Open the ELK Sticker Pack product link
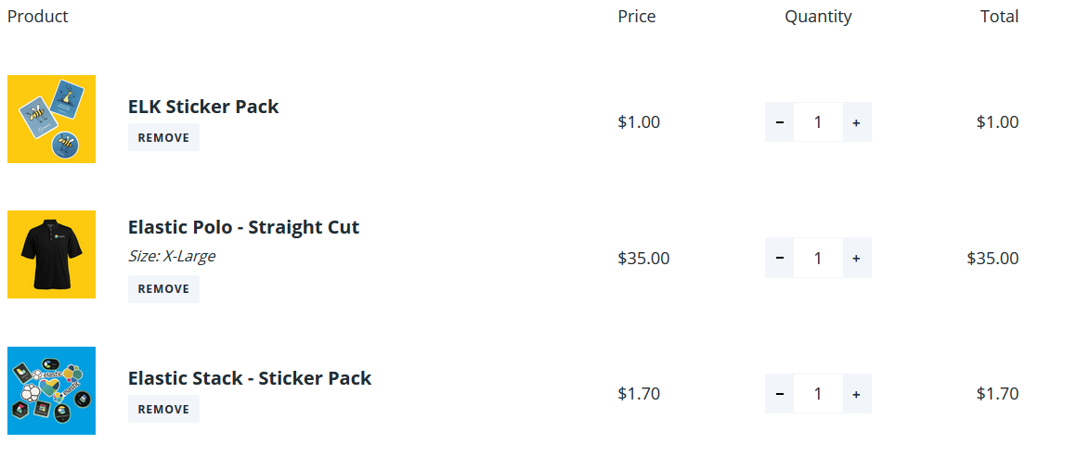Image resolution: width=1077 pixels, height=457 pixels. coord(203,107)
